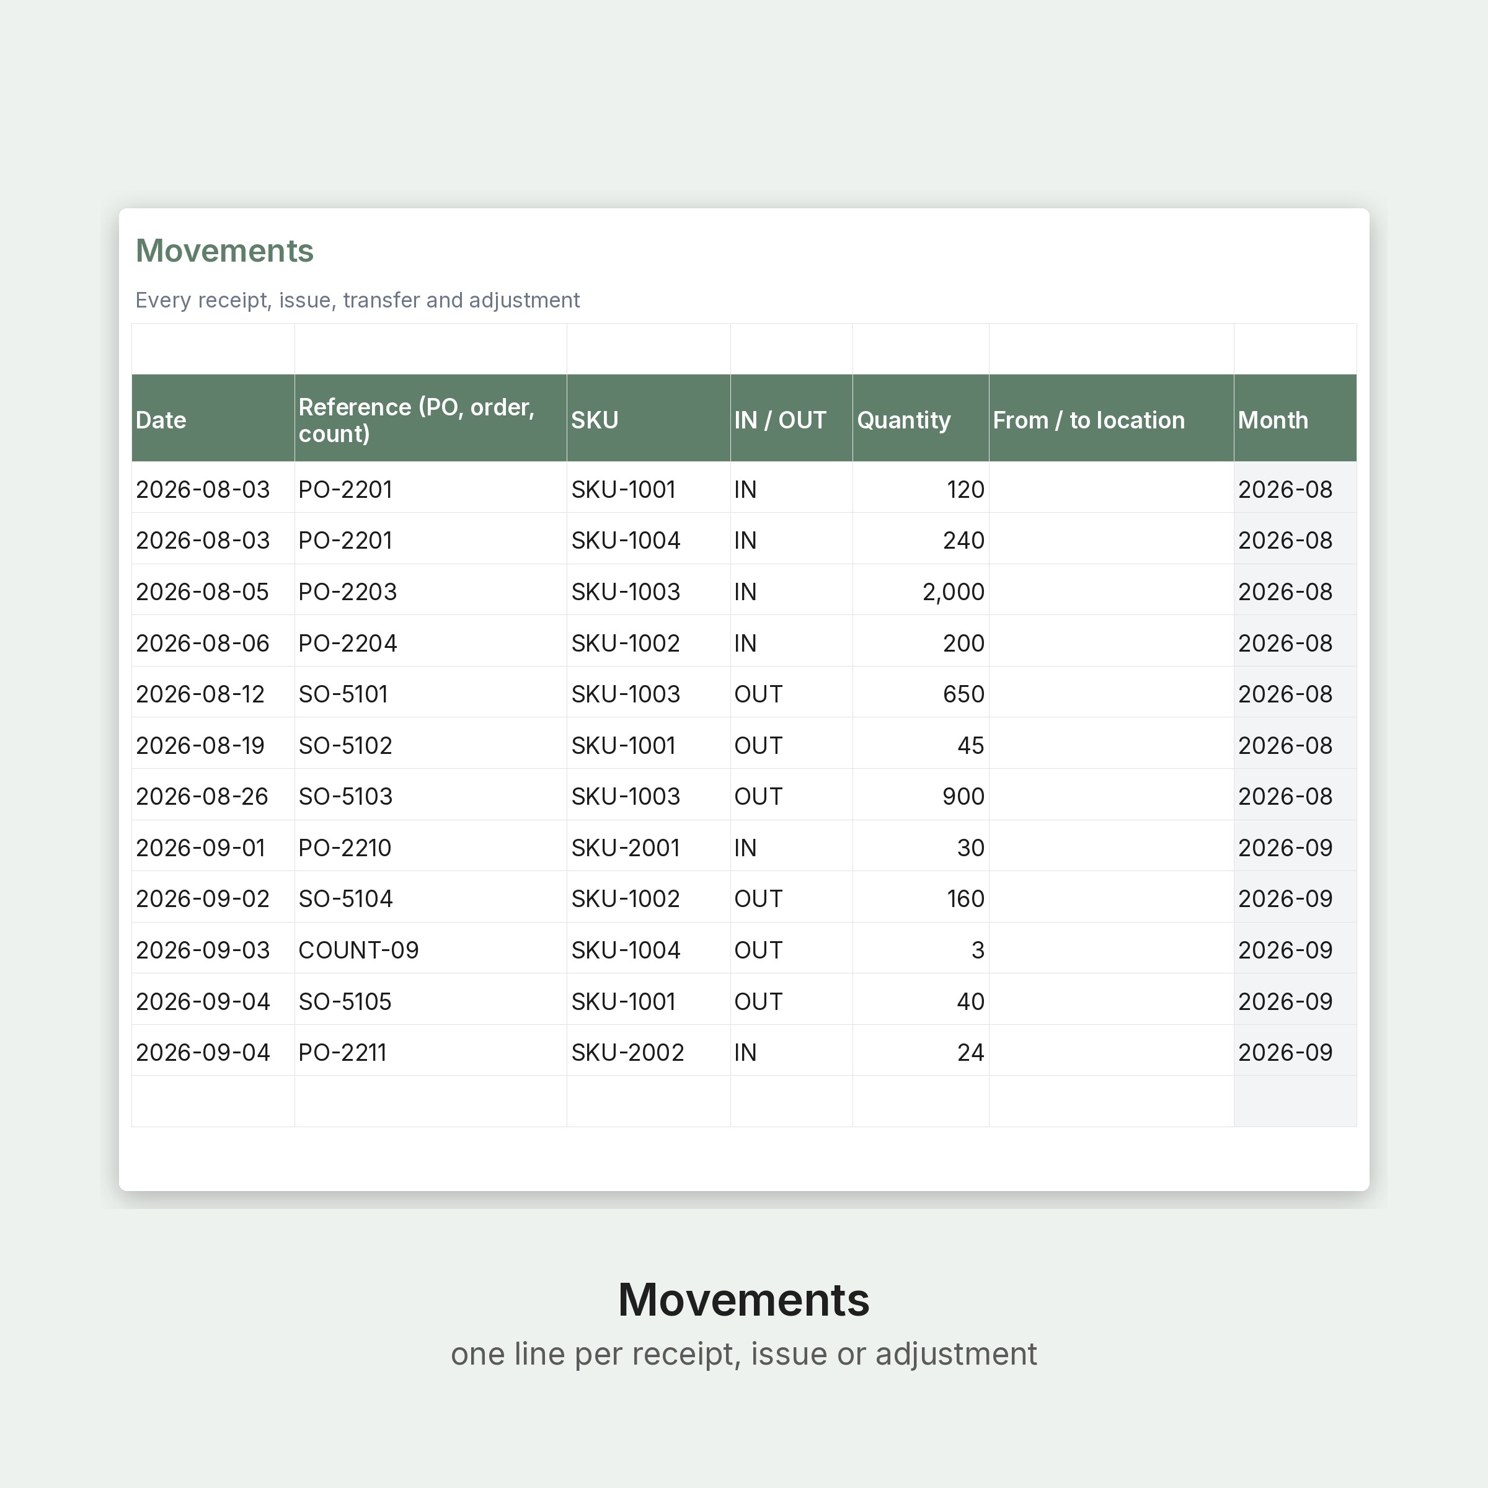Click quantity cell 40

tap(920, 999)
